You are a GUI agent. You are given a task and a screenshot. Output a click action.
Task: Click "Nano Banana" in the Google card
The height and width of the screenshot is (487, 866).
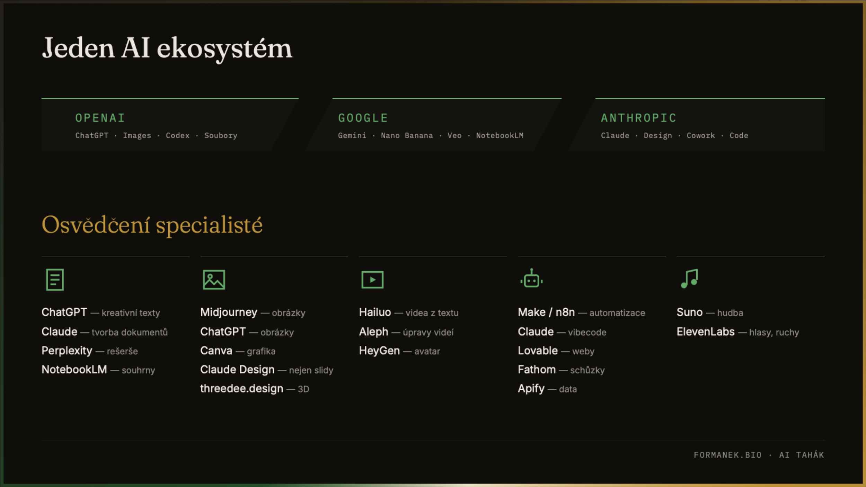[x=407, y=135]
